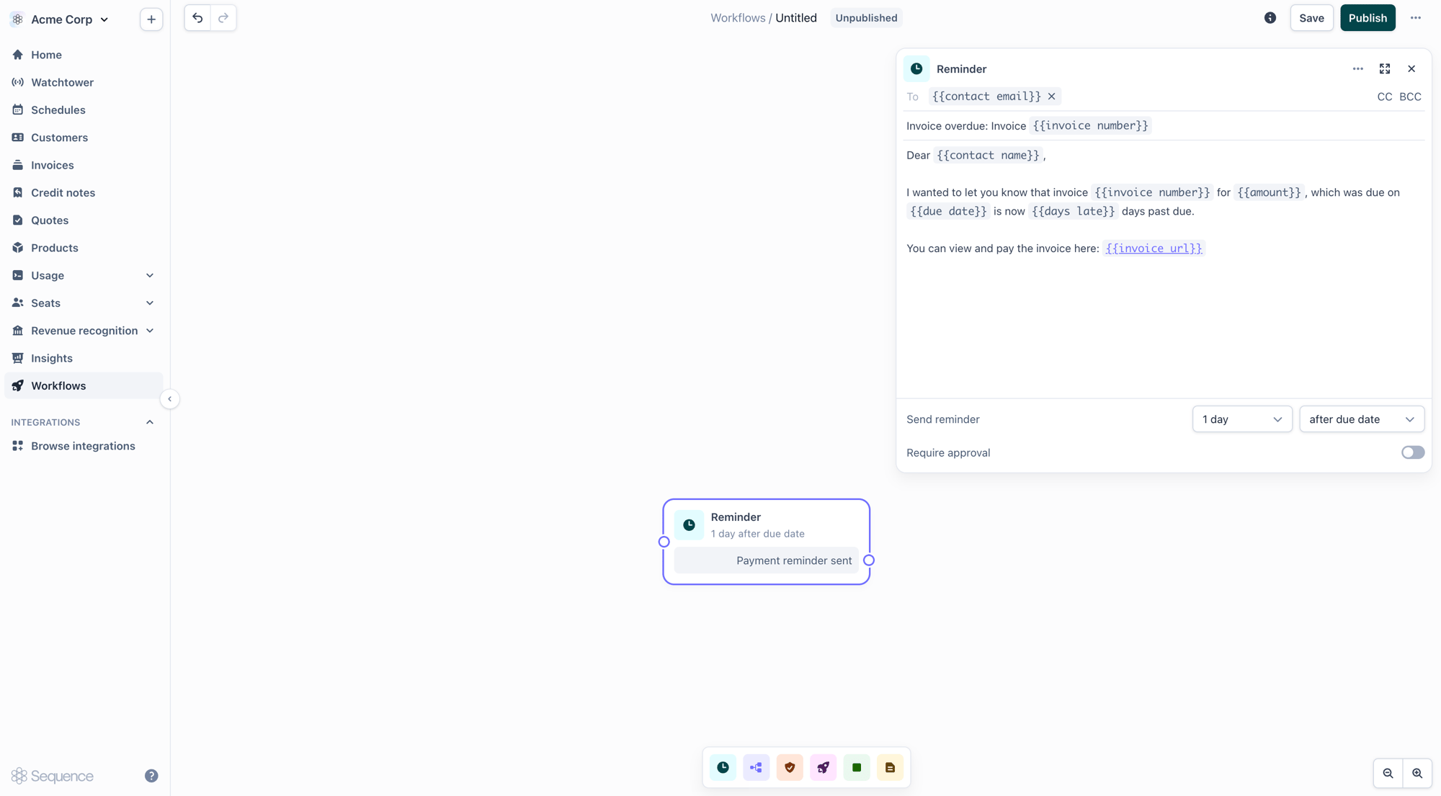Remove the contact email recipient chip

tap(1052, 97)
